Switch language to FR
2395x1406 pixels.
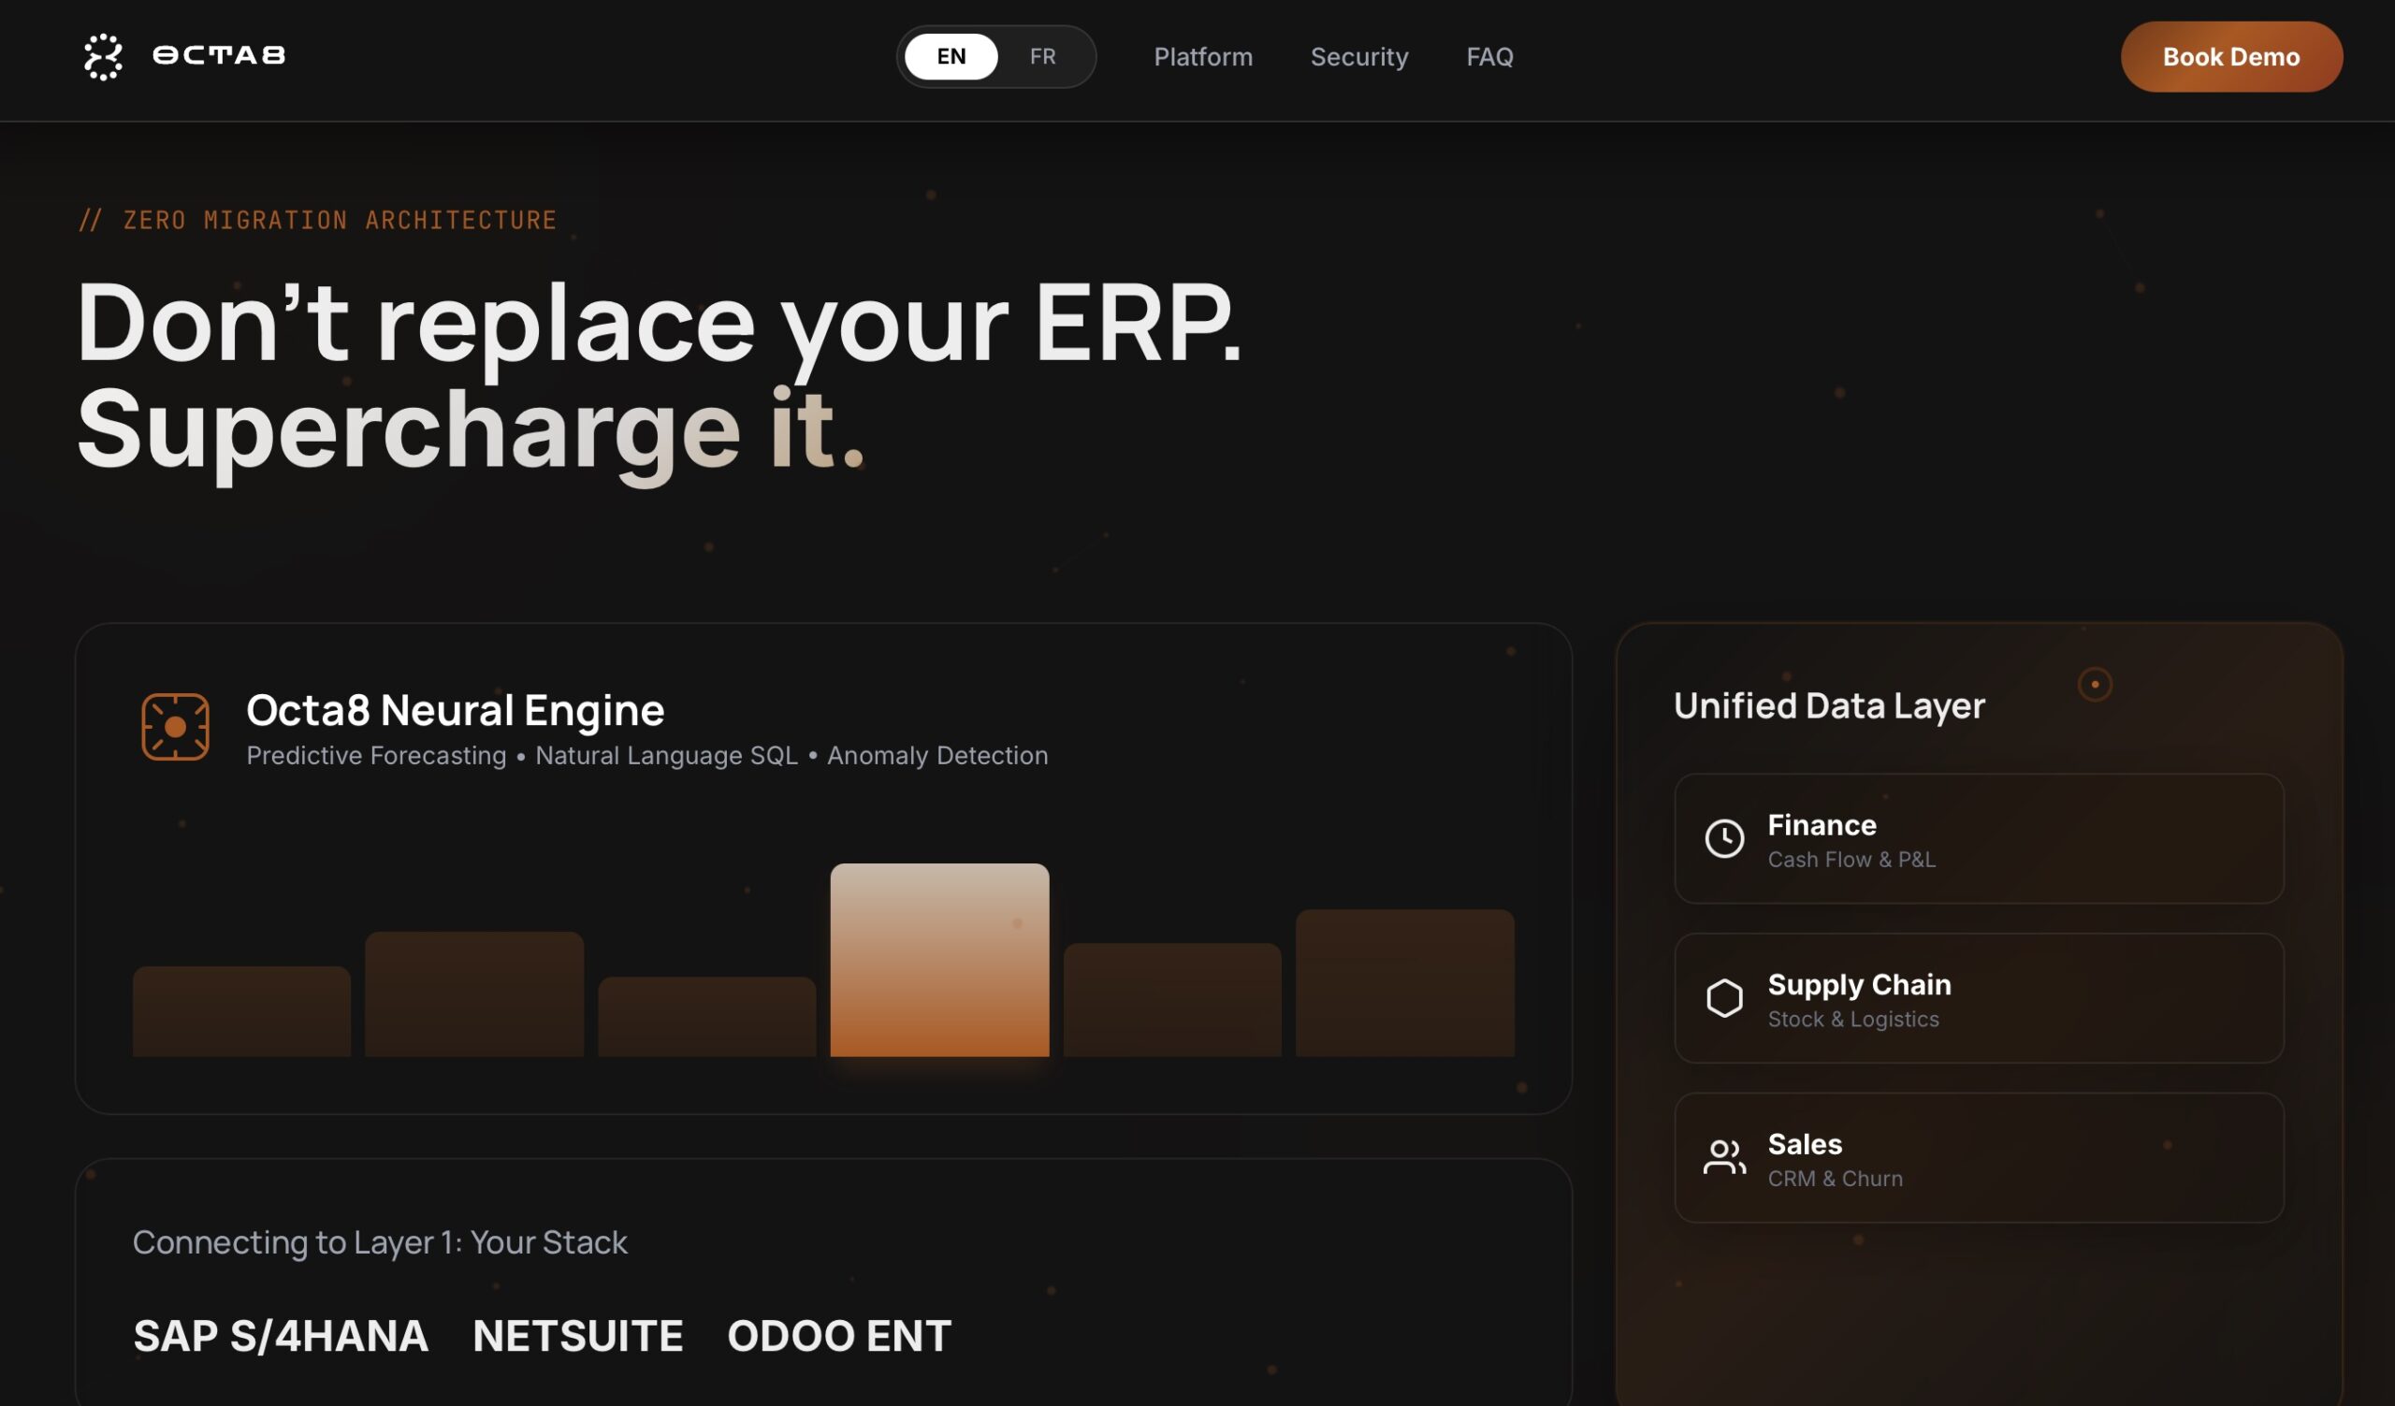[1042, 57]
